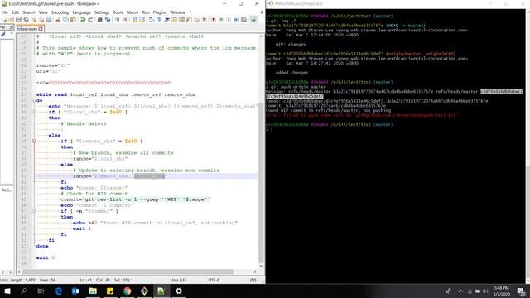
Task: Open Chrome from the taskbar
Action: pyautogui.click(x=127, y=291)
